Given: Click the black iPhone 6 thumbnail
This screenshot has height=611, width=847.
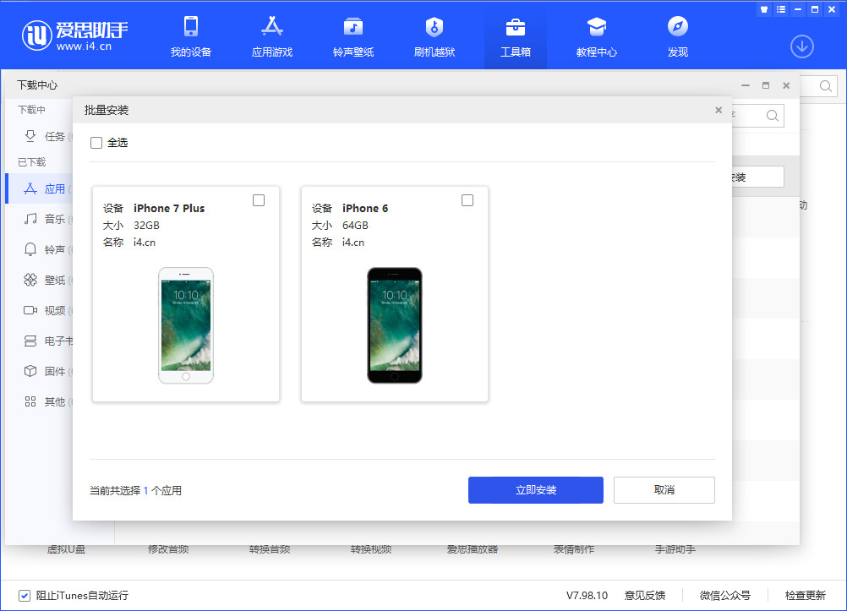Looking at the screenshot, I should tap(394, 325).
